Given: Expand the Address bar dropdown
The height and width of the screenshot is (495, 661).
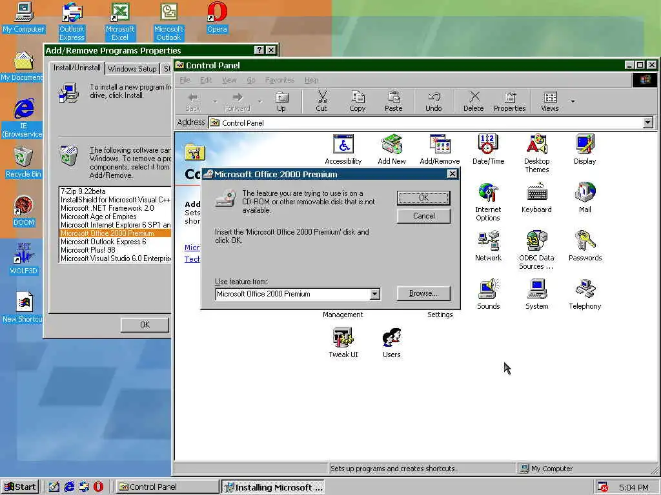Looking at the screenshot, I should pyautogui.click(x=648, y=122).
